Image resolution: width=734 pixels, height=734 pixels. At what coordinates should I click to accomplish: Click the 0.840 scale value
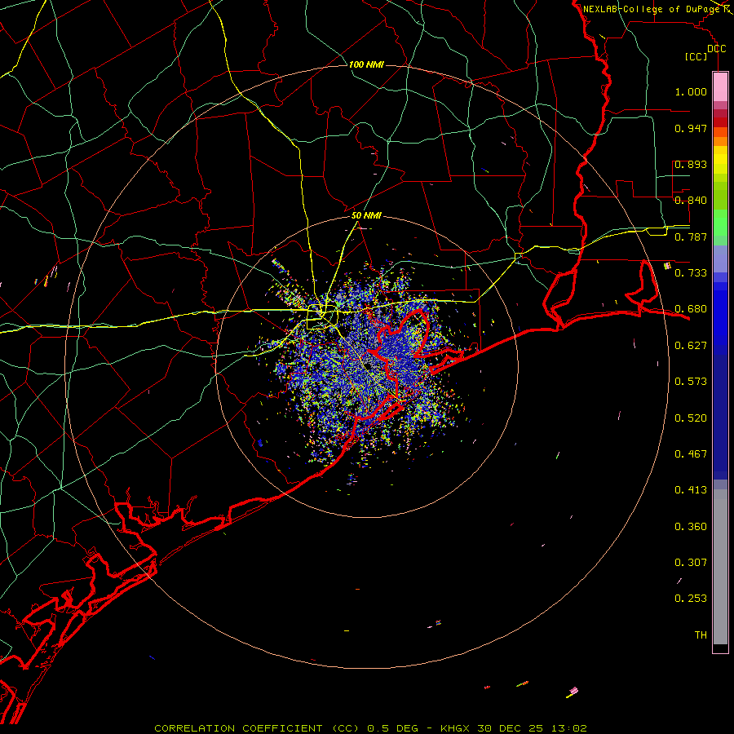[691, 201]
